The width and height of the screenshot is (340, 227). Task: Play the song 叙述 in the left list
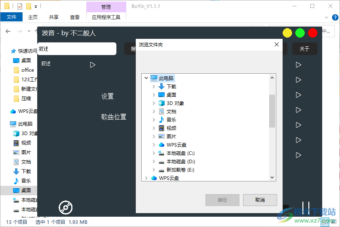pos(93,65)
